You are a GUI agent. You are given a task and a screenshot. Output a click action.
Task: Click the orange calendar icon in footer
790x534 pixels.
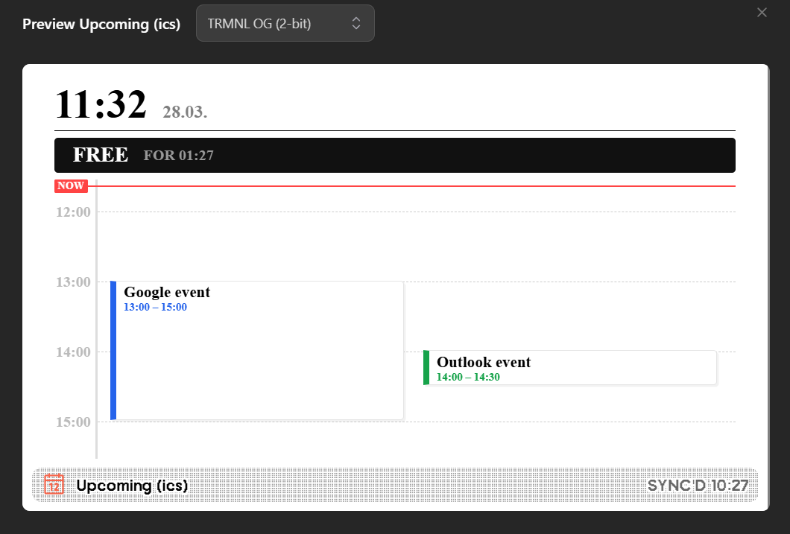(x=54, y=485)
